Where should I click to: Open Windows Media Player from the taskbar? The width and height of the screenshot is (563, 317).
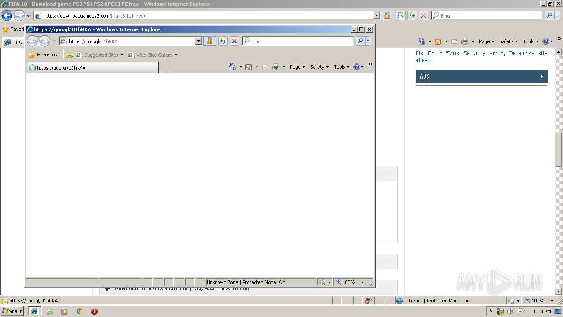[x=65, y=311]
